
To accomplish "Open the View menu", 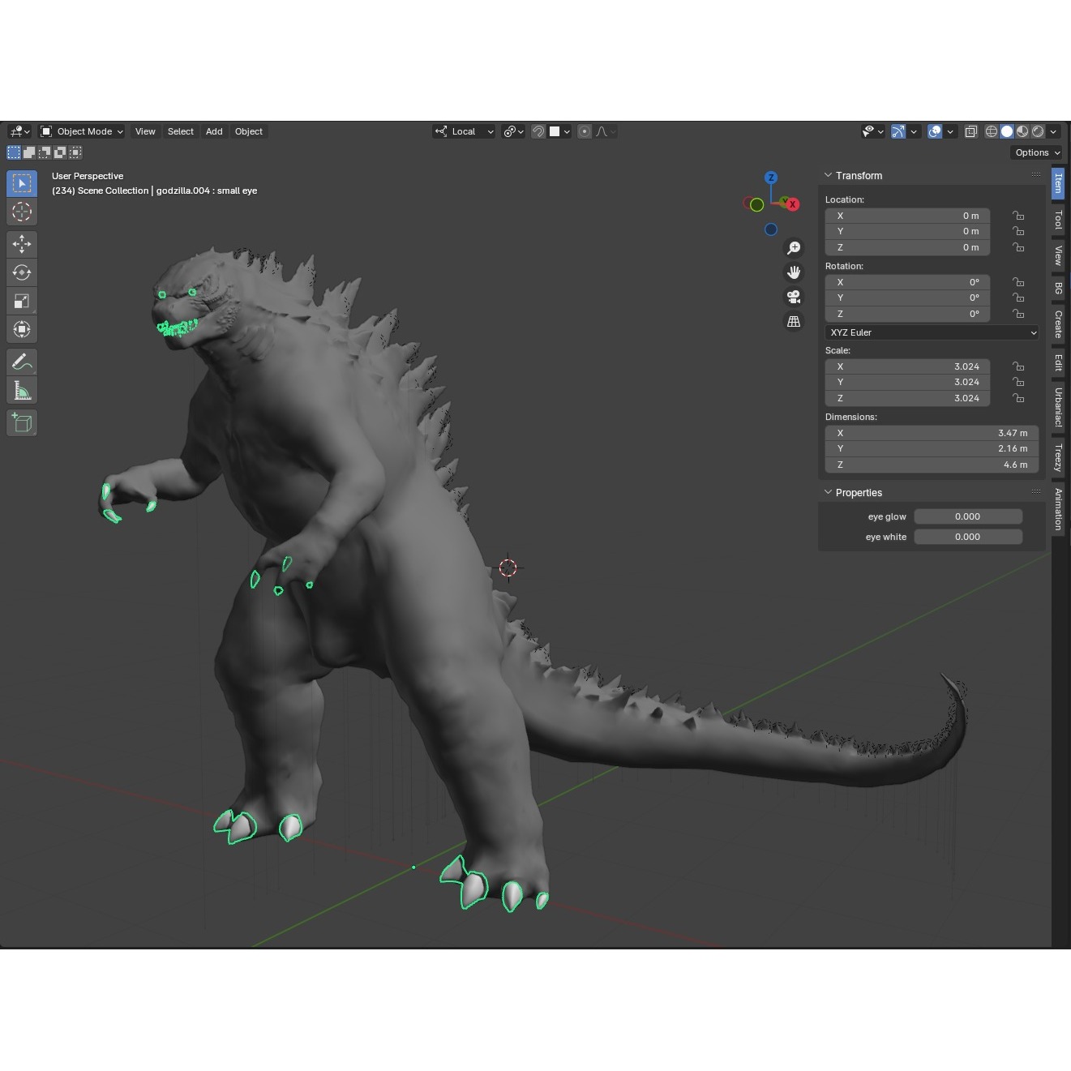I will coord(145,131).
